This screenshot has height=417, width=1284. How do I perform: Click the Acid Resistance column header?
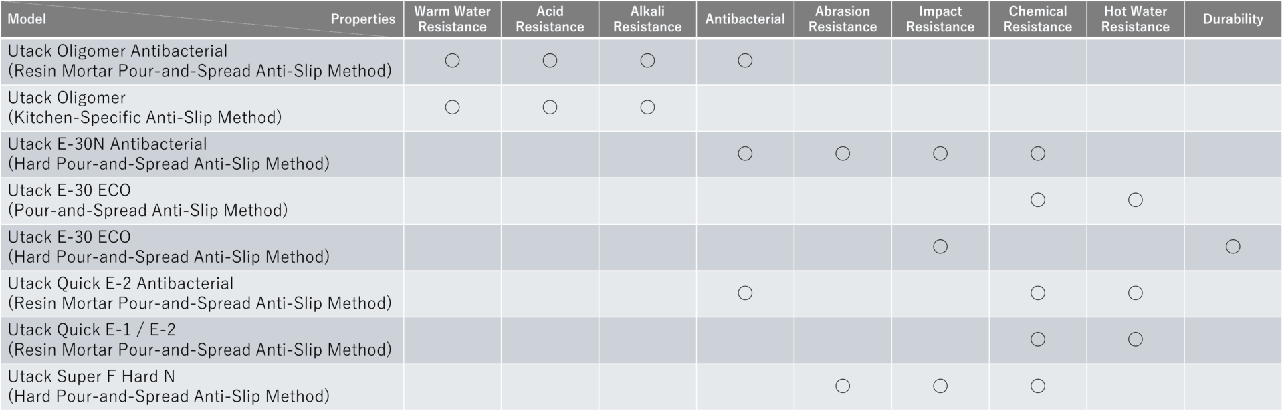pos(550,19)
